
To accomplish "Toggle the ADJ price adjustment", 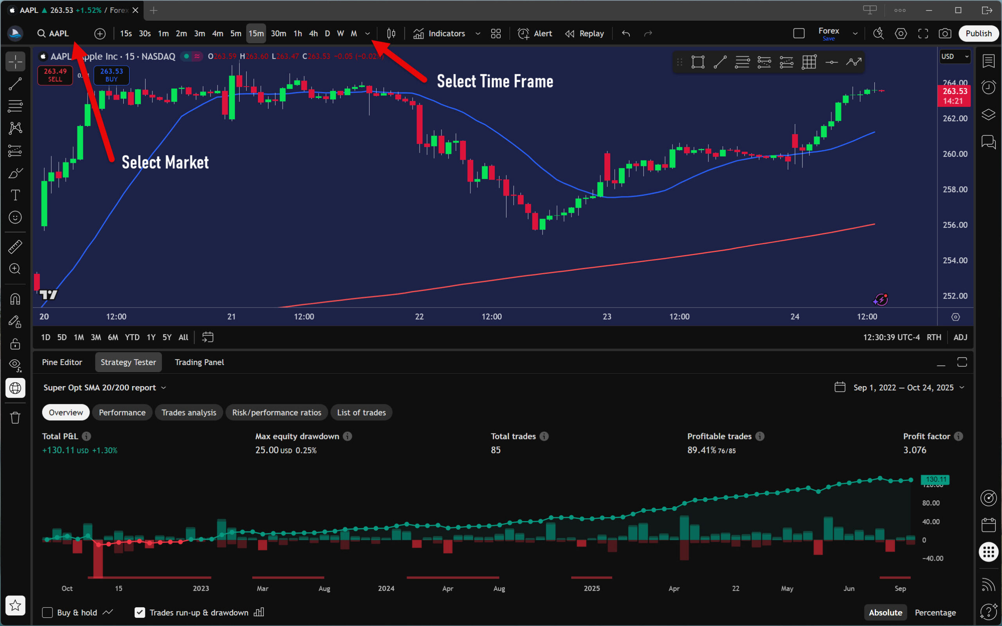I will coord(960,337).
